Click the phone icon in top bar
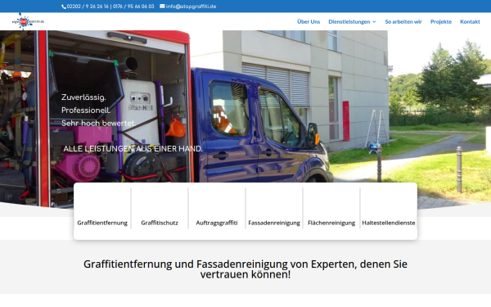Screen dimensions: 491x307 [64, 7]
